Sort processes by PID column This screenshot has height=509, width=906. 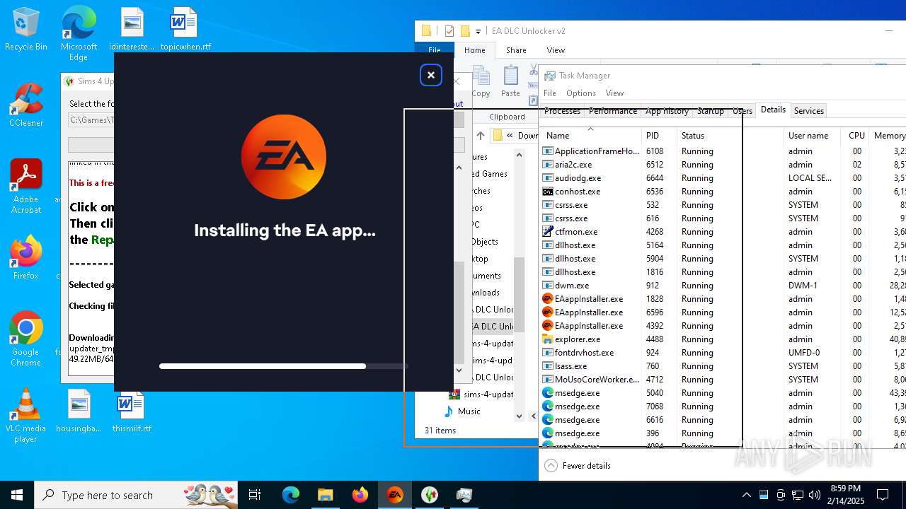point(660,136)
